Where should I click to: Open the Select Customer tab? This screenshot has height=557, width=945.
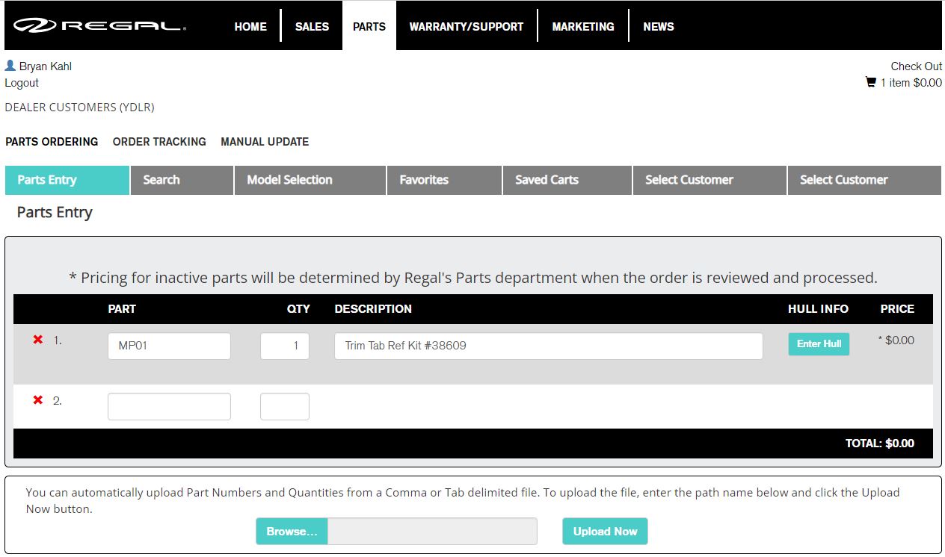coord(689,180)
